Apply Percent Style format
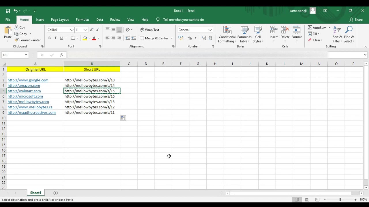The width and height of the screenshot is (369, 207). pyautogui.click(x=190, y=38)
